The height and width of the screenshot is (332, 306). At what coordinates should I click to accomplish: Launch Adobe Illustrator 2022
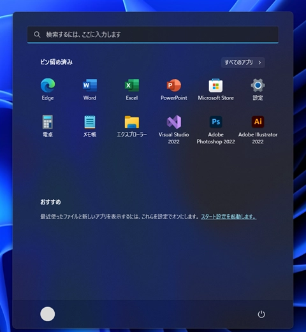[x=258, y=129]
